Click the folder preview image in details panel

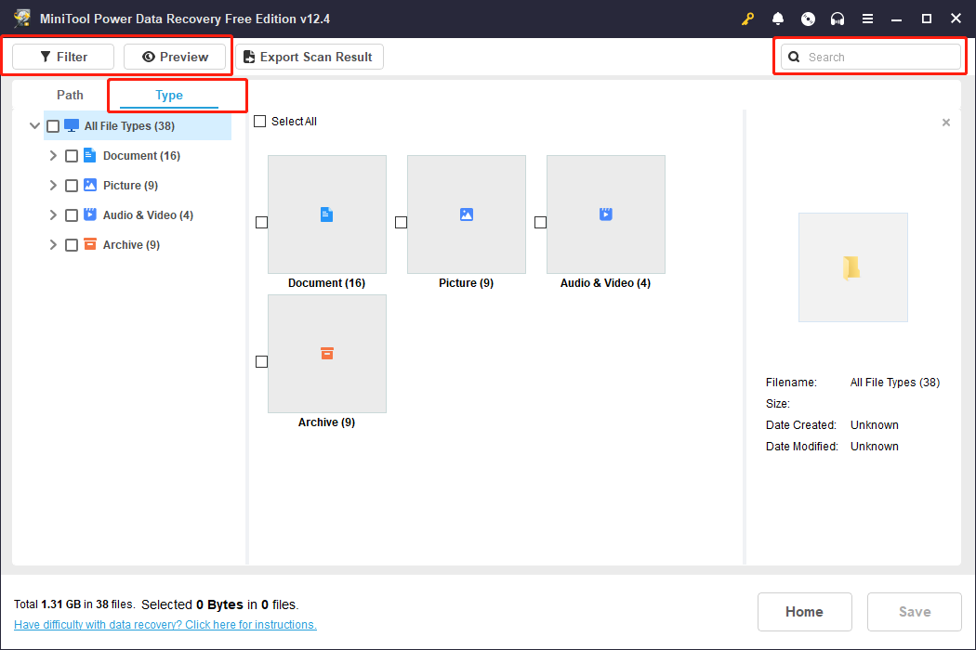coord(852,267)
